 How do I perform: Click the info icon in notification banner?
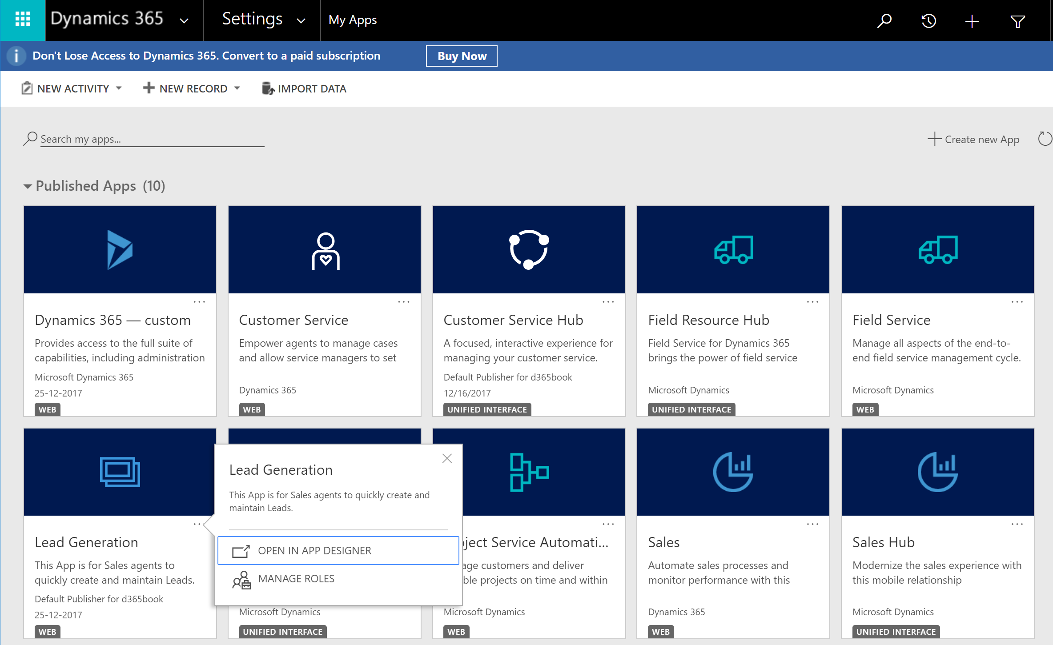16,56
